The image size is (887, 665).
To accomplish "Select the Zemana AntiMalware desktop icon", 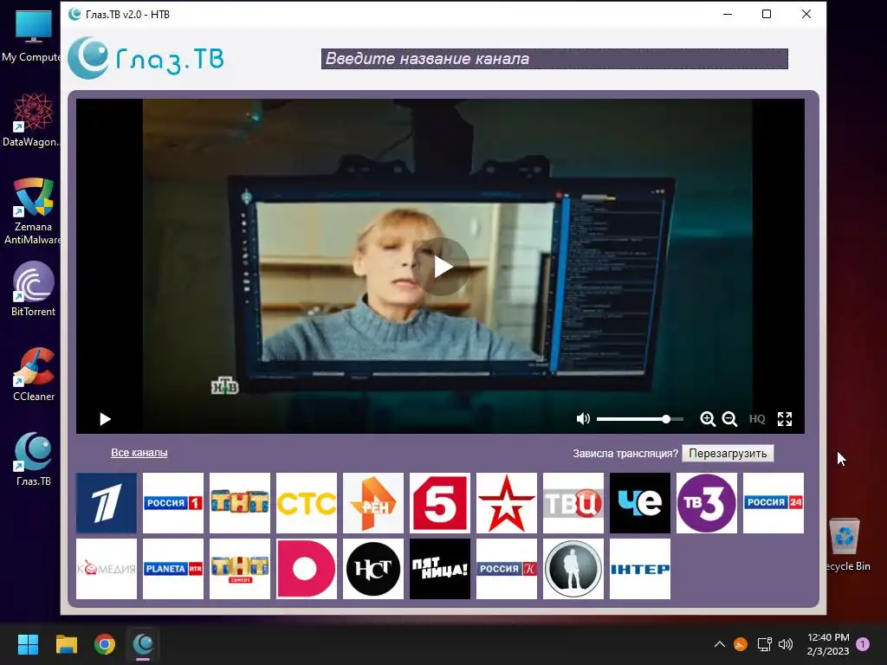I will [x=34, y=211].
